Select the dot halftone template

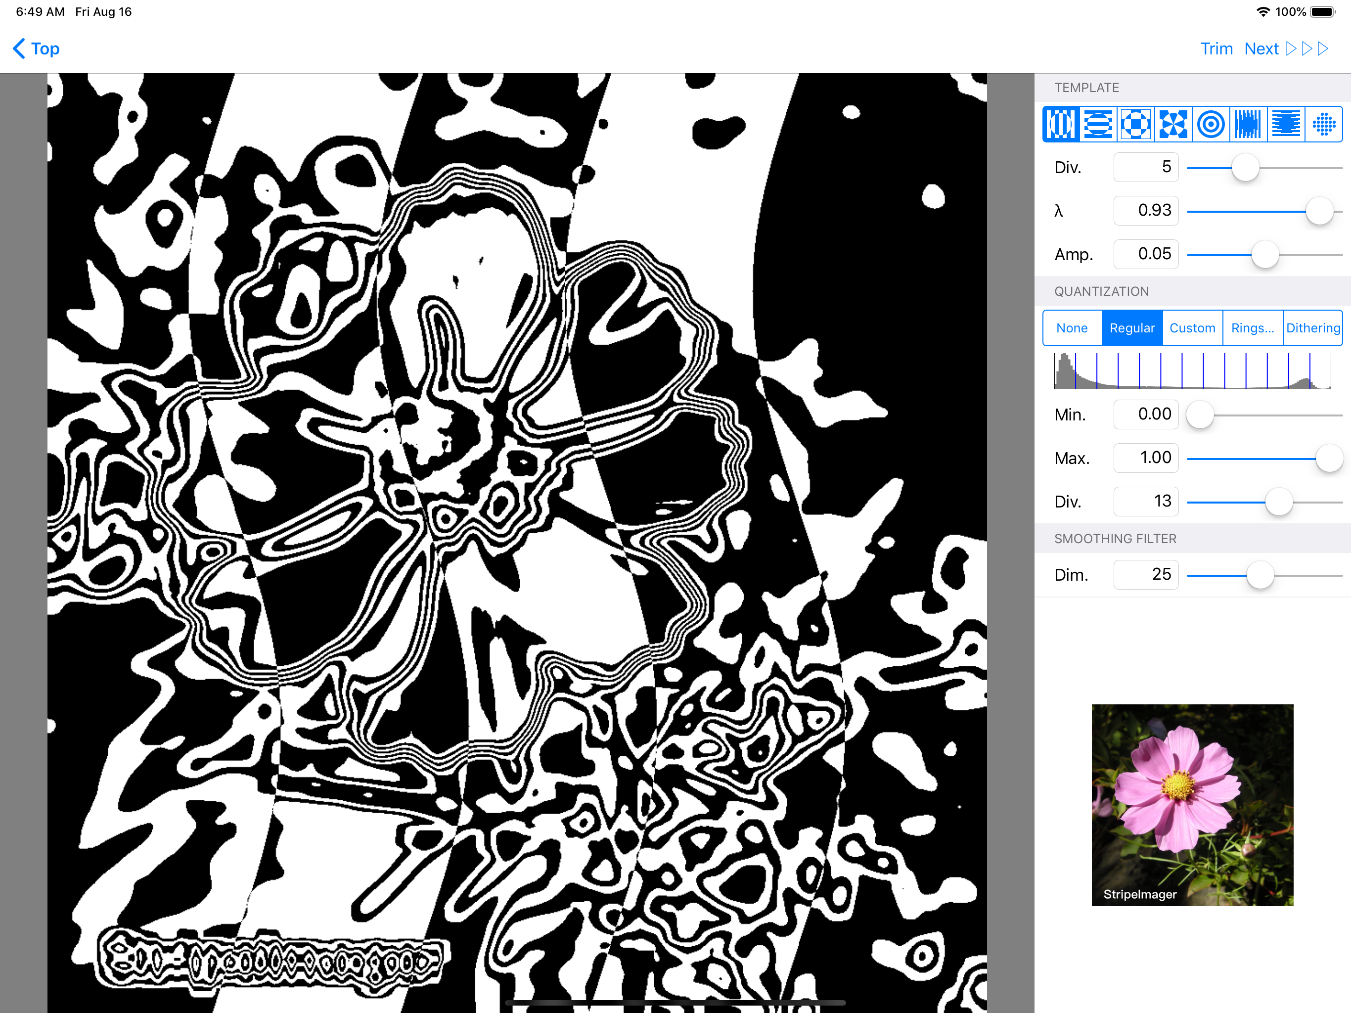point(1323,125)
